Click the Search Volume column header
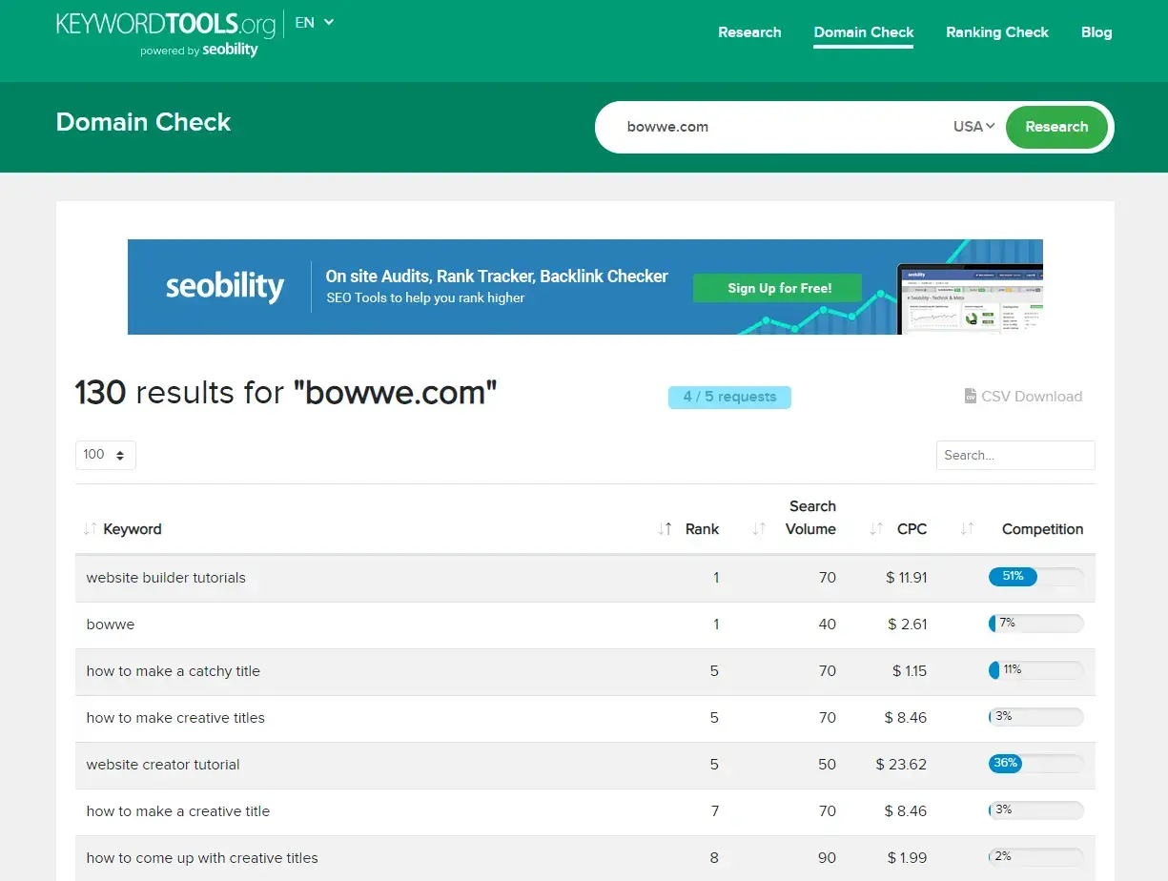This screenshot has height=881, width=1168. click(x=811, y=518)
